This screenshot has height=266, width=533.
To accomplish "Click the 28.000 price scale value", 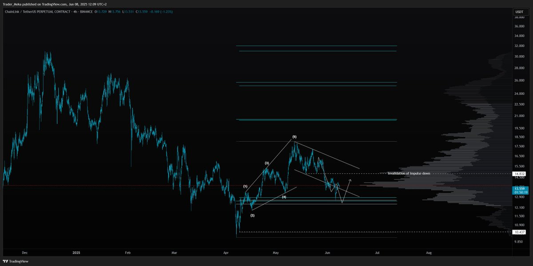I will [x=519, y=68].
